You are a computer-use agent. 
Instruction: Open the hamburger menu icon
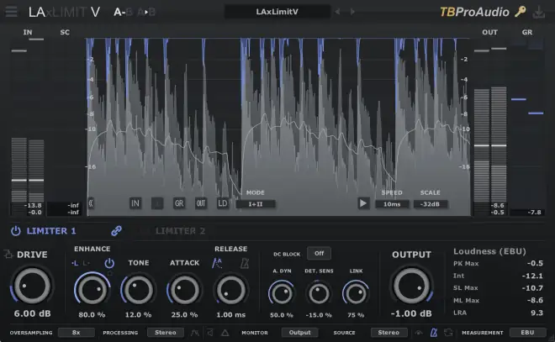[11, 11]
